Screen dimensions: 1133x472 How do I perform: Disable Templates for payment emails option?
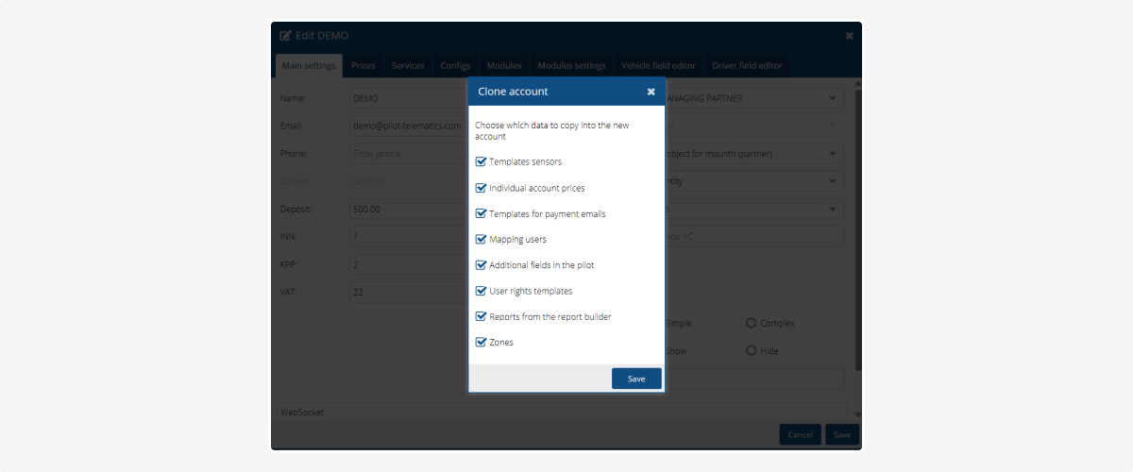[481, 213]
